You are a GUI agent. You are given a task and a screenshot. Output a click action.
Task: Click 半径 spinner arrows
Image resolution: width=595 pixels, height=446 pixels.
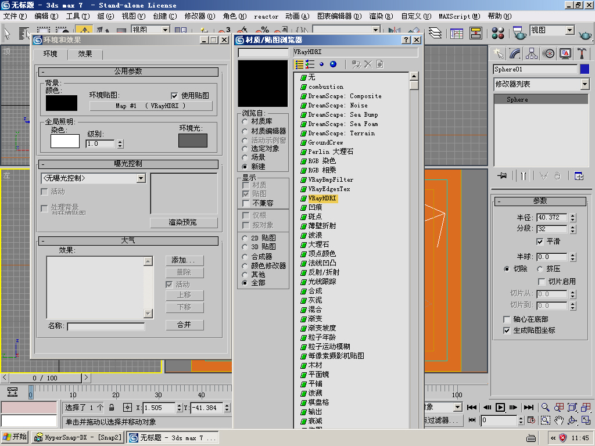(572, 218)
